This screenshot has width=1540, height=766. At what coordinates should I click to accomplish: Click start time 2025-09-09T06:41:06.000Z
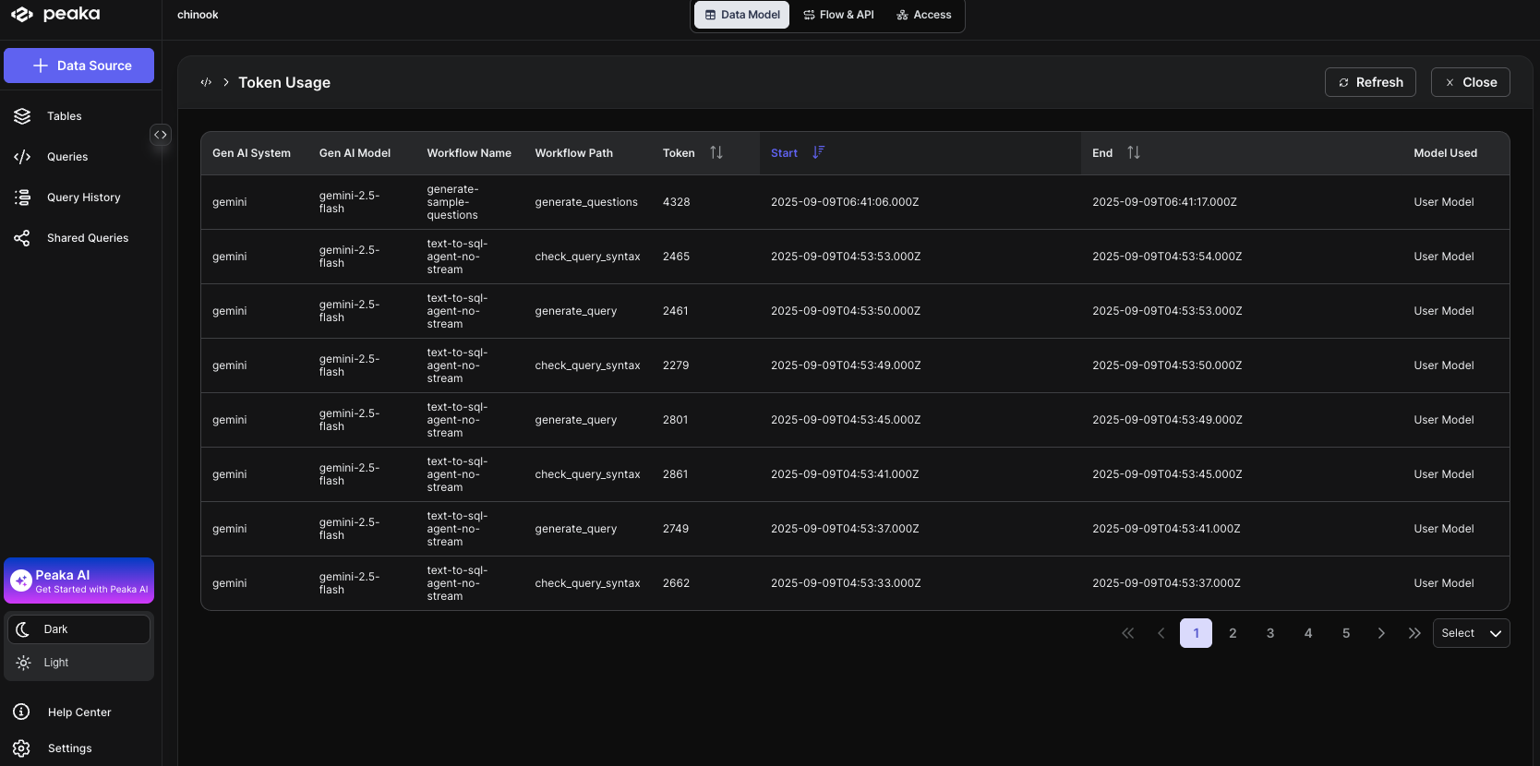[x=845, y=202]
